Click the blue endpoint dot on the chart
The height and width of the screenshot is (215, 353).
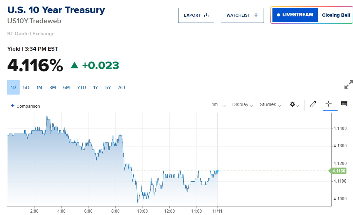217,171
